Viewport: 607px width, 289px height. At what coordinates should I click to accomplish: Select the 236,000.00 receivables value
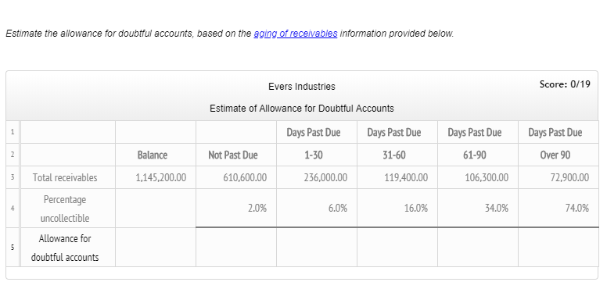[x=325, y=178]
